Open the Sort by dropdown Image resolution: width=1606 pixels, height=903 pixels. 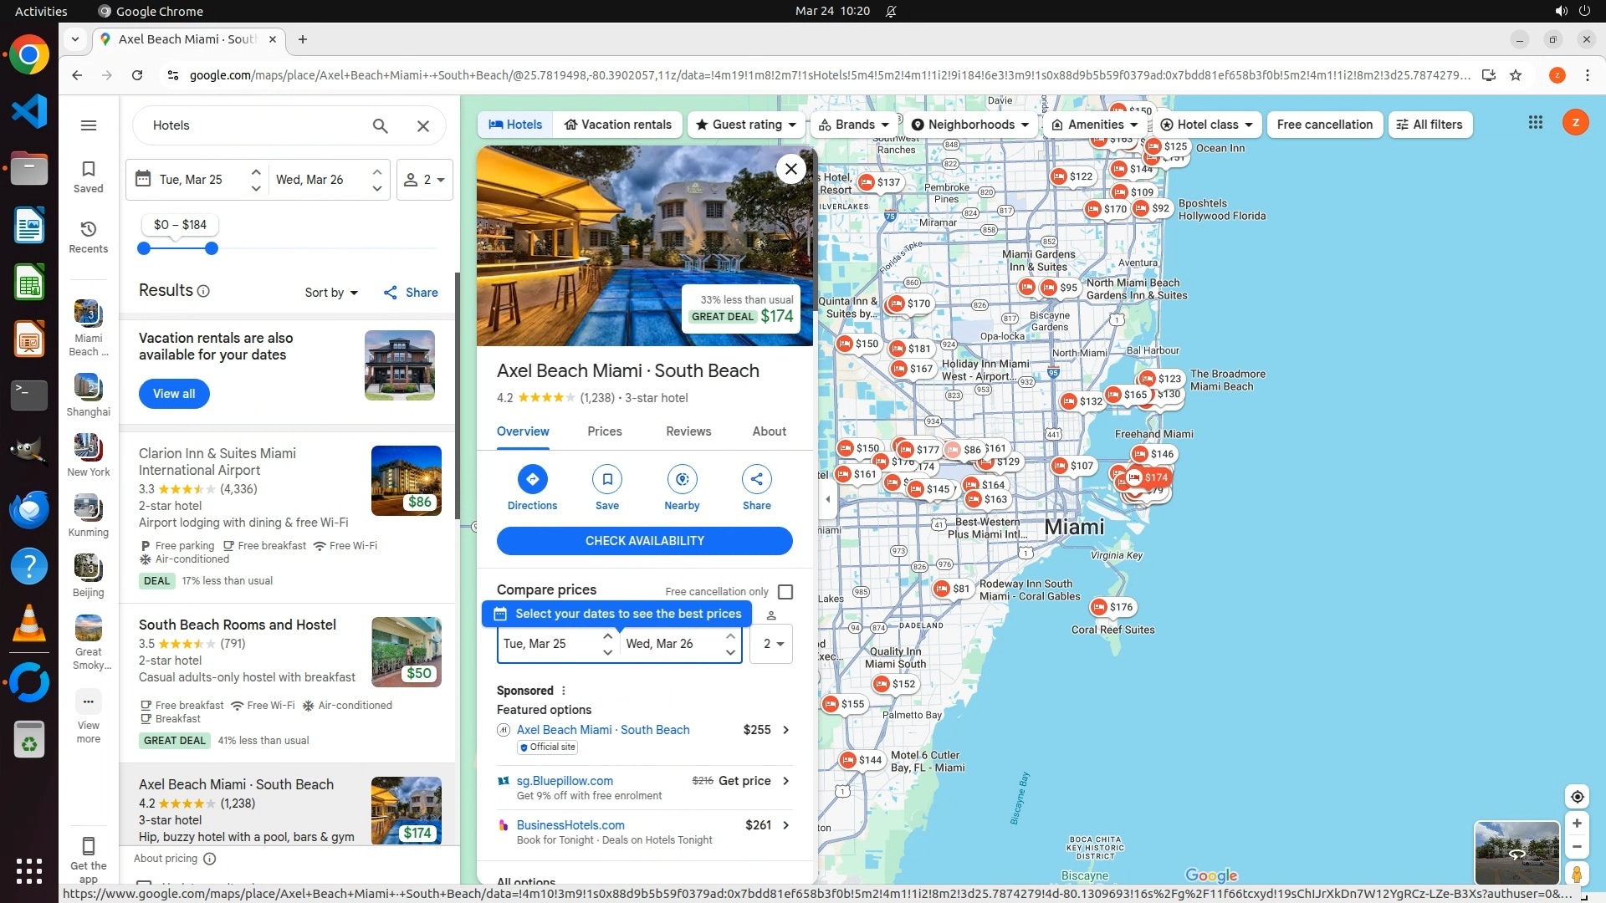(x=331, y=293)
